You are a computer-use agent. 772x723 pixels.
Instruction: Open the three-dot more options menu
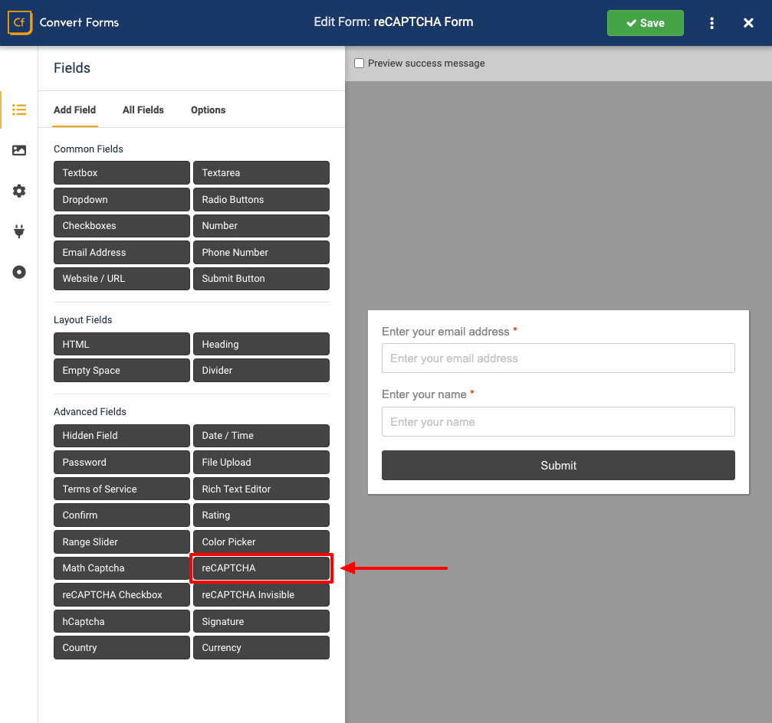[712, 23]
